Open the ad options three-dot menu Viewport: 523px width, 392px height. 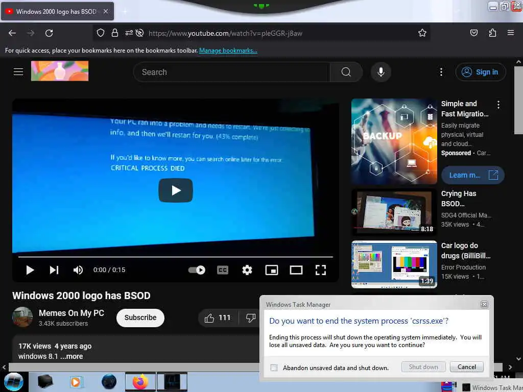pyautogui.click(x=498, y=105)
